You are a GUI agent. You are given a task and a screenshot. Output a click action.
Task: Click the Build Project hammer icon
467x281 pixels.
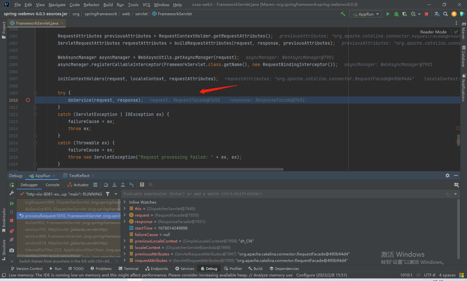pyautogui.click(x=343, y=14)
